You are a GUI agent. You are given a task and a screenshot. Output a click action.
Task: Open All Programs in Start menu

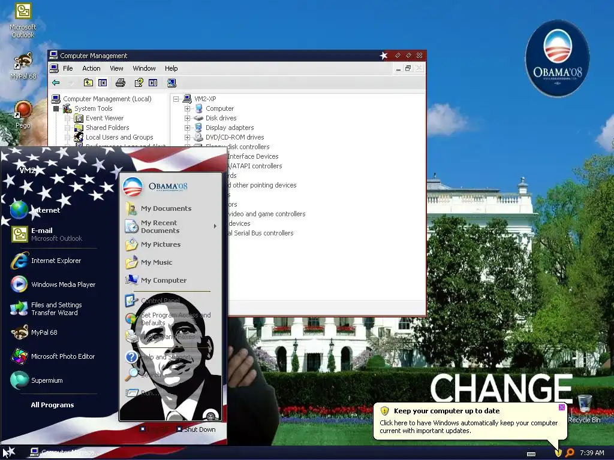[x=53, y=405]
